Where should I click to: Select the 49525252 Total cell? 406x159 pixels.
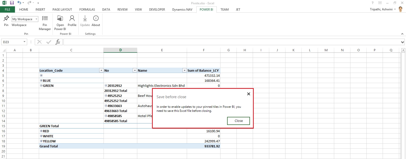click(x=120, y=101)
